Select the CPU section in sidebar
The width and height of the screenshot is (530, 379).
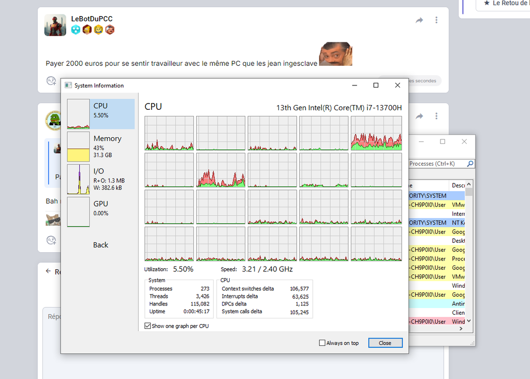pos(100,114)
